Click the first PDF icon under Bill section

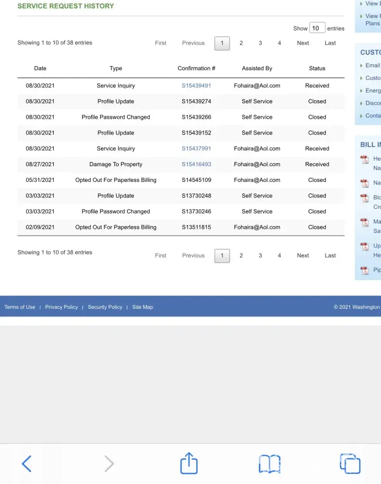tap(365, 159)
